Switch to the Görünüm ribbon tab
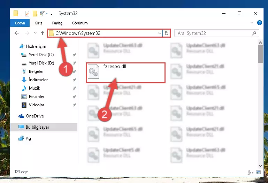 coord(80,23)
